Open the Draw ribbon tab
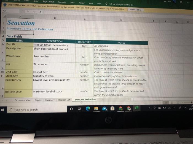Screen dimensions: 193x144 (36, 1)
